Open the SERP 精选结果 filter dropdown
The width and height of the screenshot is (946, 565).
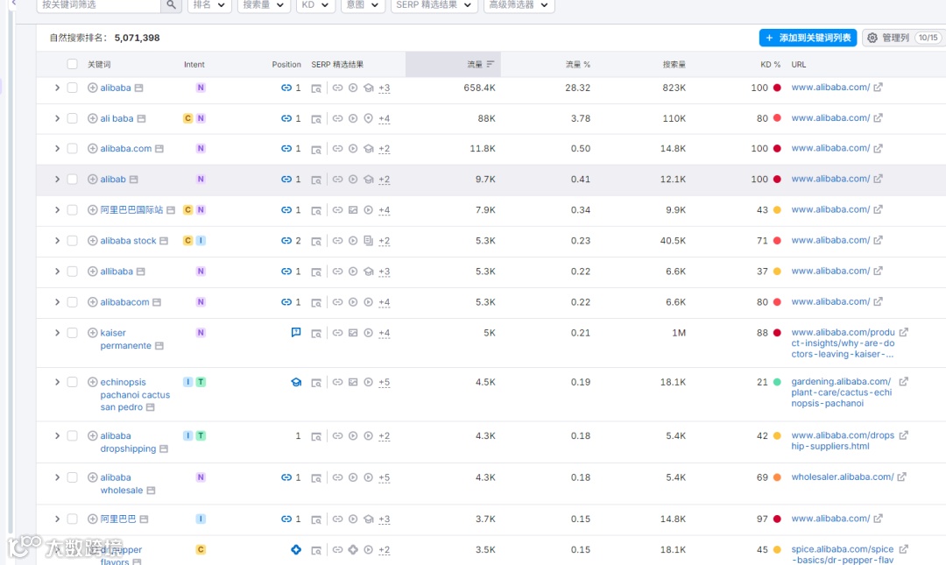434,5
